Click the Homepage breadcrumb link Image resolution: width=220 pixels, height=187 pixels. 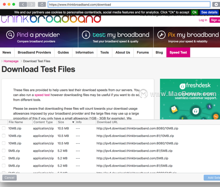pos(11,61)
